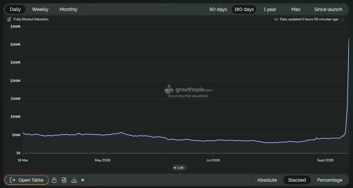Click the $300M axis label
This screenshot has width=353, height=188.
point(15,45)
